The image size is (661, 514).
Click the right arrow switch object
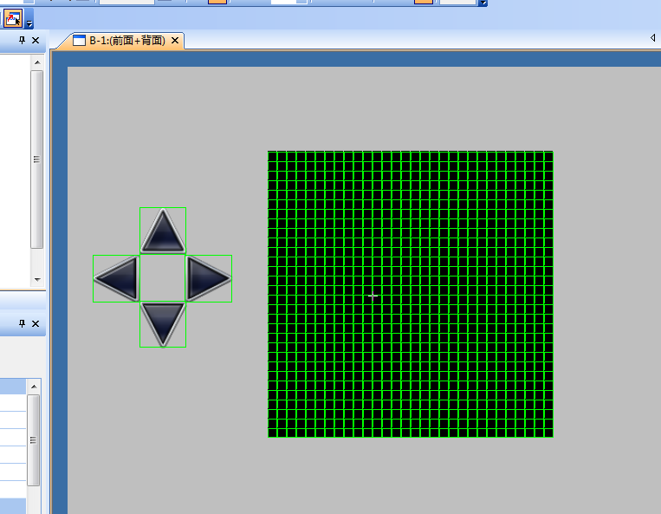click(x=209, y=278)
